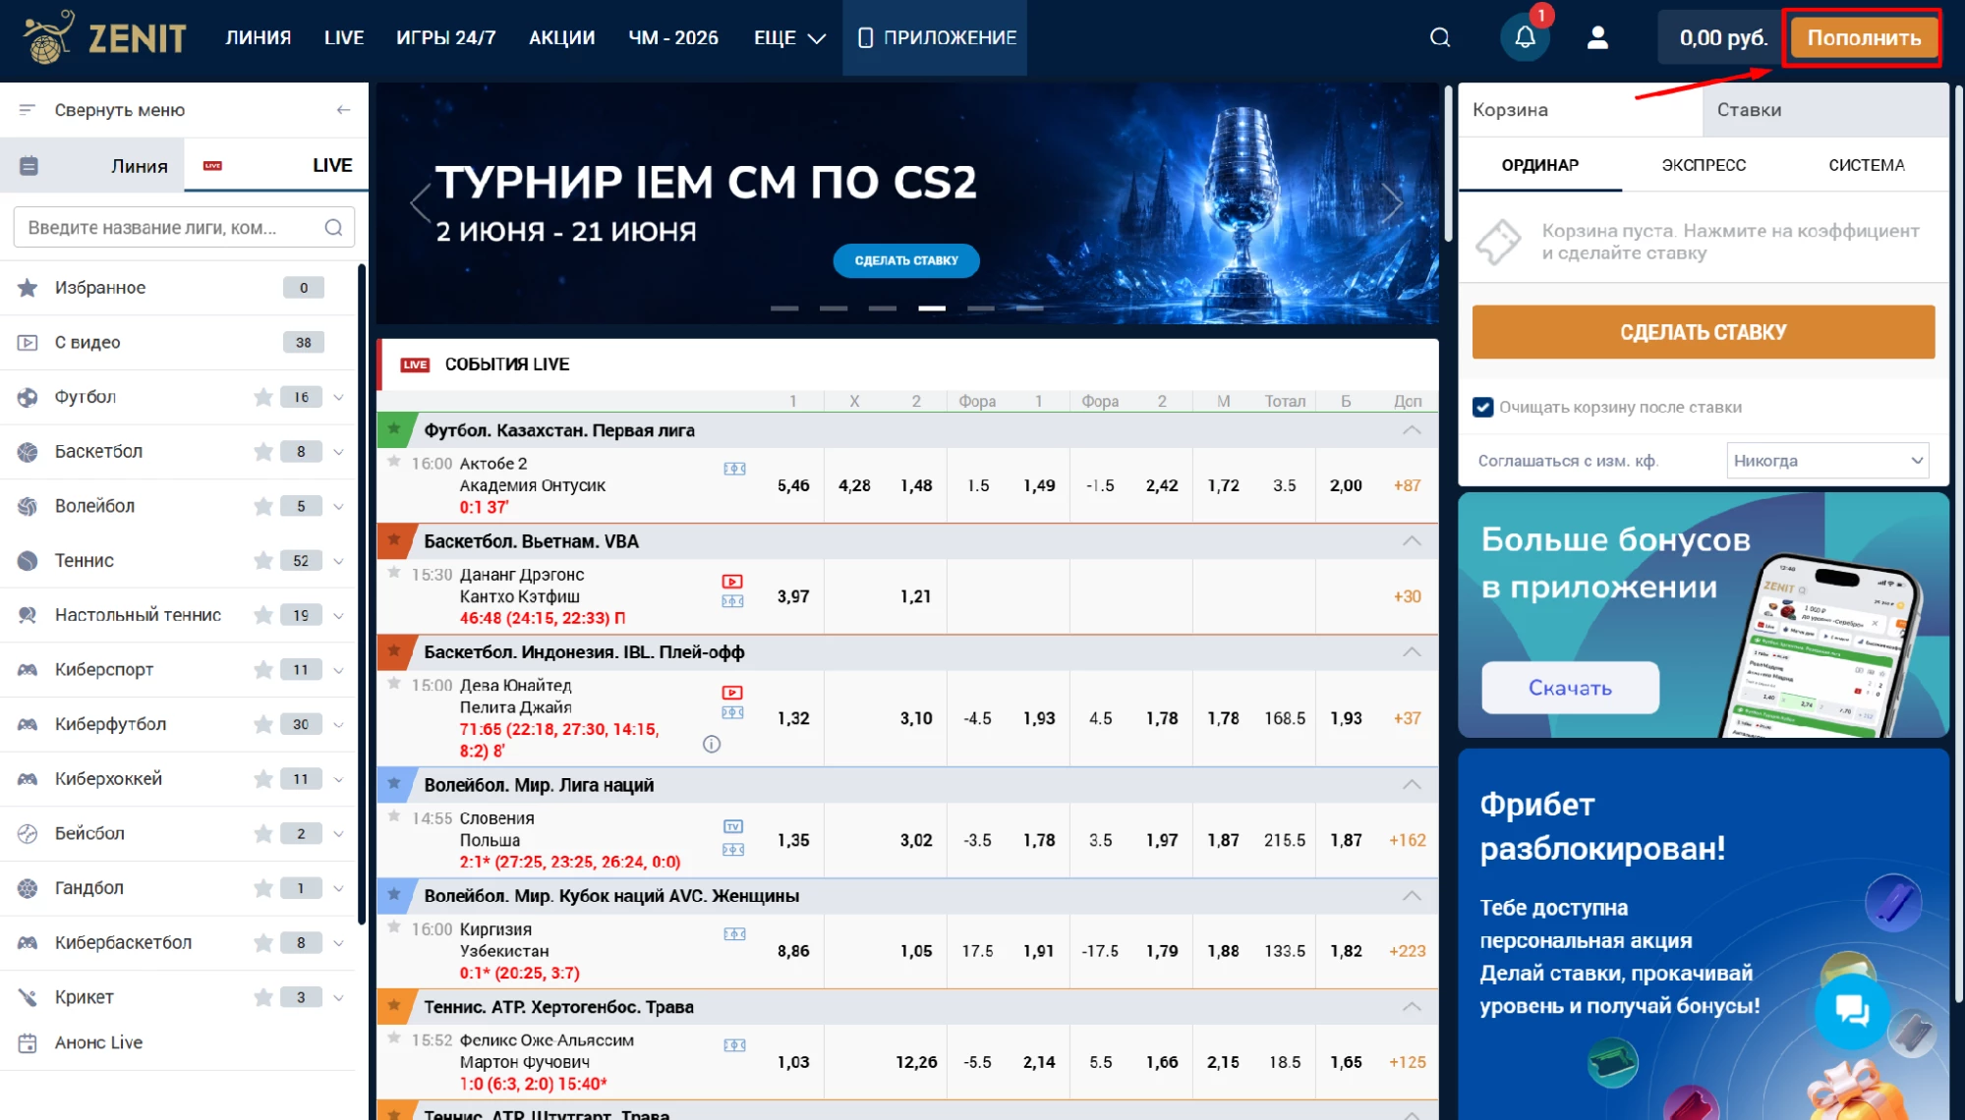Image resolution: width=1965 pixels, height=1120 pixels.
Task: Click Скачать app download button
Action: (1570, 688)
